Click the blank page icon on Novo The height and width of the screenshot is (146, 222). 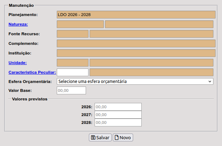click(x=116, y=137)
